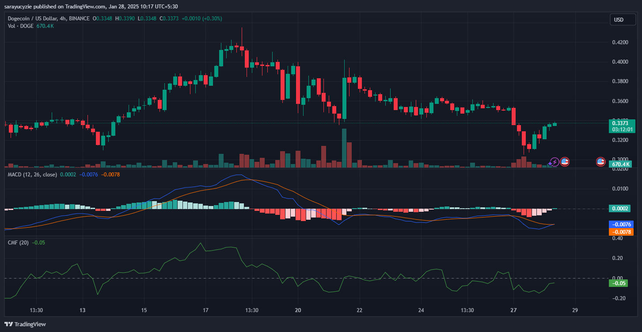Screen dimensions: 642x332
Task: Click the -0.05 value next to CMF (20)
Action: point(39,242)
